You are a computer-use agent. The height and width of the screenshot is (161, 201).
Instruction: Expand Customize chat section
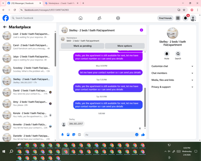pos(172,66)
